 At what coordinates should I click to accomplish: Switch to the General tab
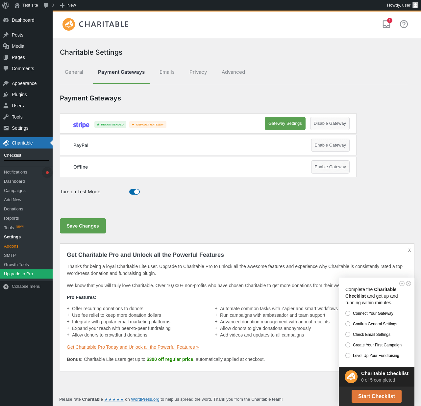click(74, 72)
